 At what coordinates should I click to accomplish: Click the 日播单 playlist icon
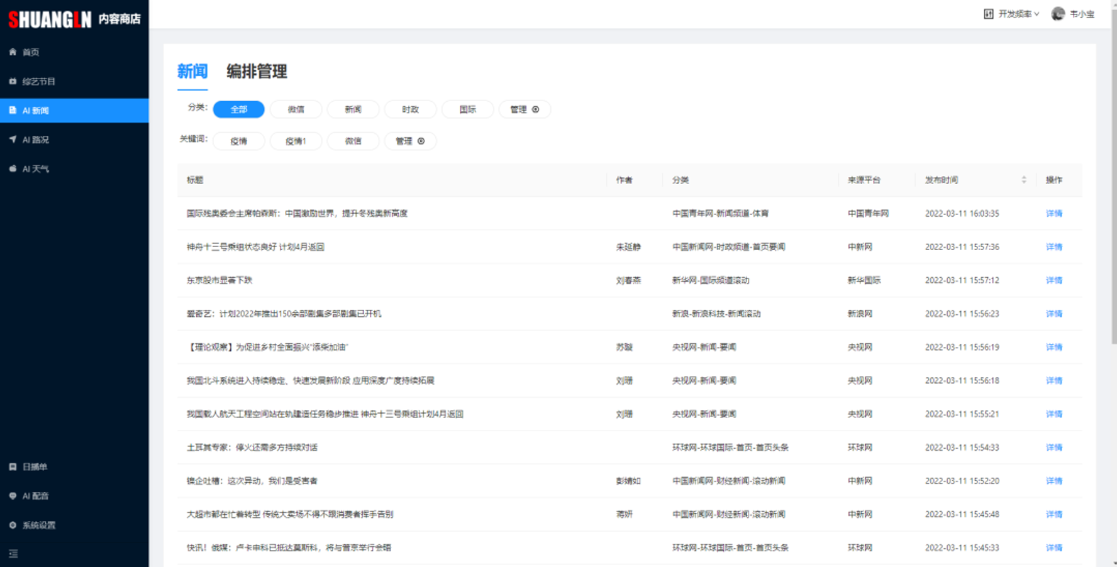tap(11, 466)
